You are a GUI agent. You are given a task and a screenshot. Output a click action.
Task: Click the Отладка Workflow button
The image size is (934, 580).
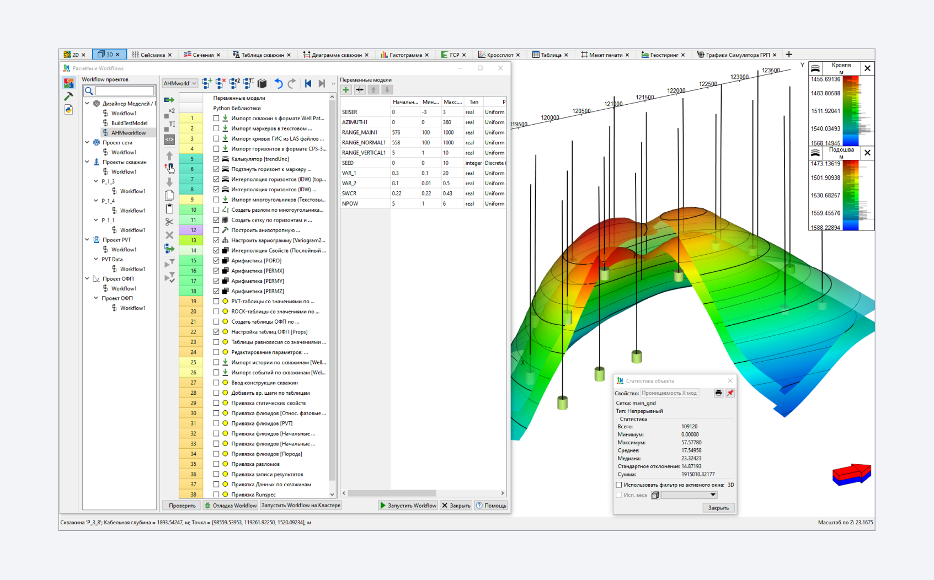231,506
